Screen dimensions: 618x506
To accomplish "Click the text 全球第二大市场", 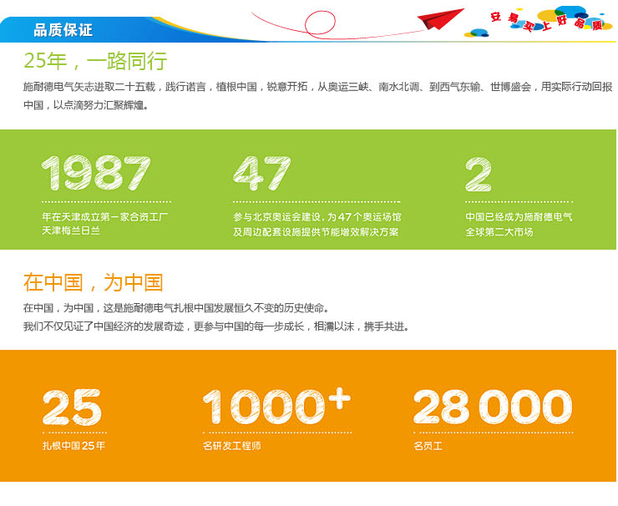I will click(x=499, y=232).
